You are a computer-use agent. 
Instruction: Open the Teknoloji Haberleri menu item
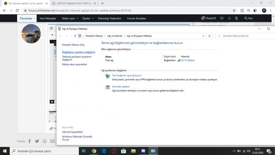click(109, 18)
